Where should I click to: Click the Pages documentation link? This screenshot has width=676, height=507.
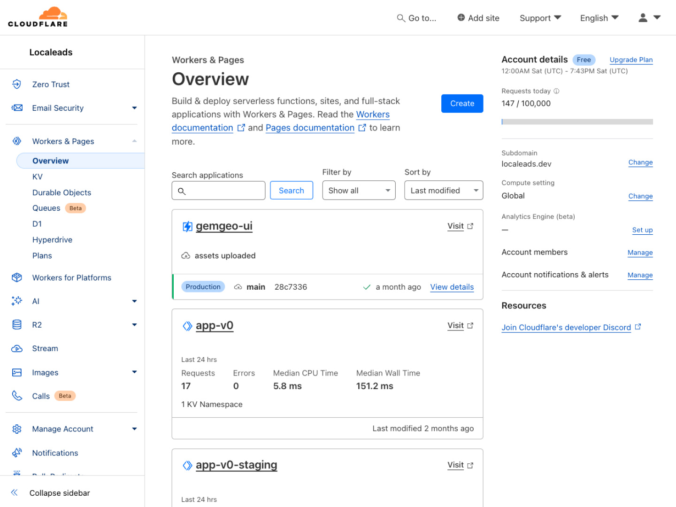point(310,128)
